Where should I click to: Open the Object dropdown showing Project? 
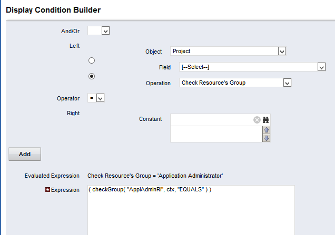pyautogui.click(x=228, y=51)
